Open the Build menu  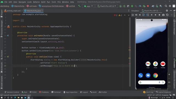(x=43, y=2)
